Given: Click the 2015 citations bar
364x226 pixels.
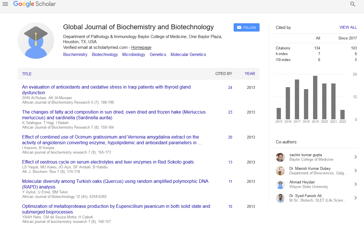Looking at the screenshot, I should coord(279,114).
